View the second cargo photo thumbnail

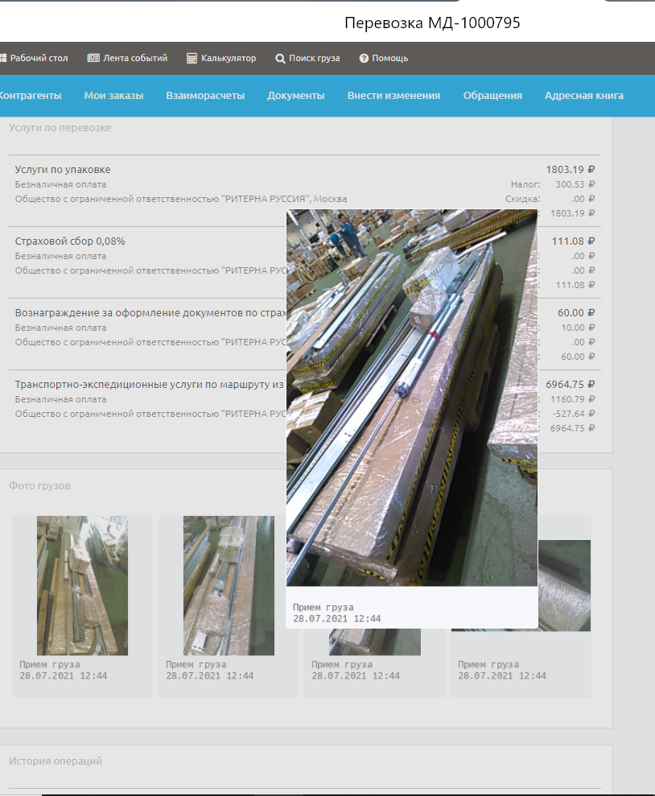point(229,586)
